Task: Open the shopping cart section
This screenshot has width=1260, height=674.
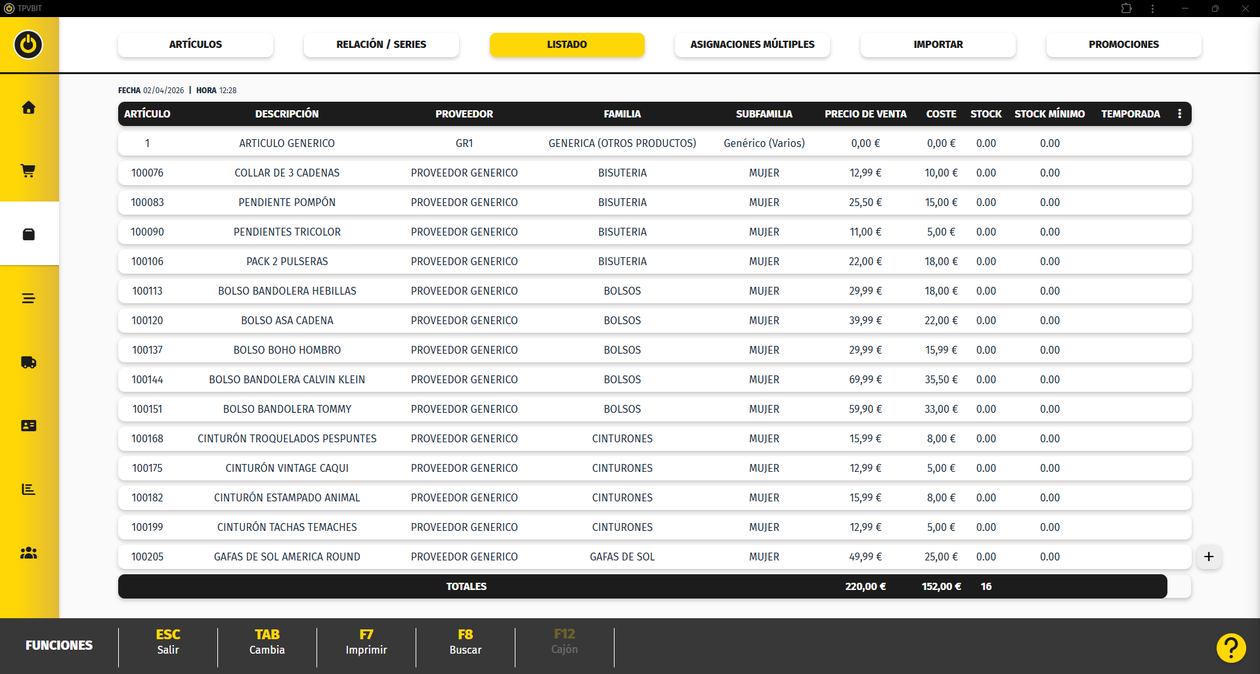Action: [28, 171]
